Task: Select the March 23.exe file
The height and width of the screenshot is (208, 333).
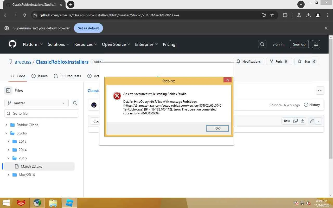Action: click(40, 166)
